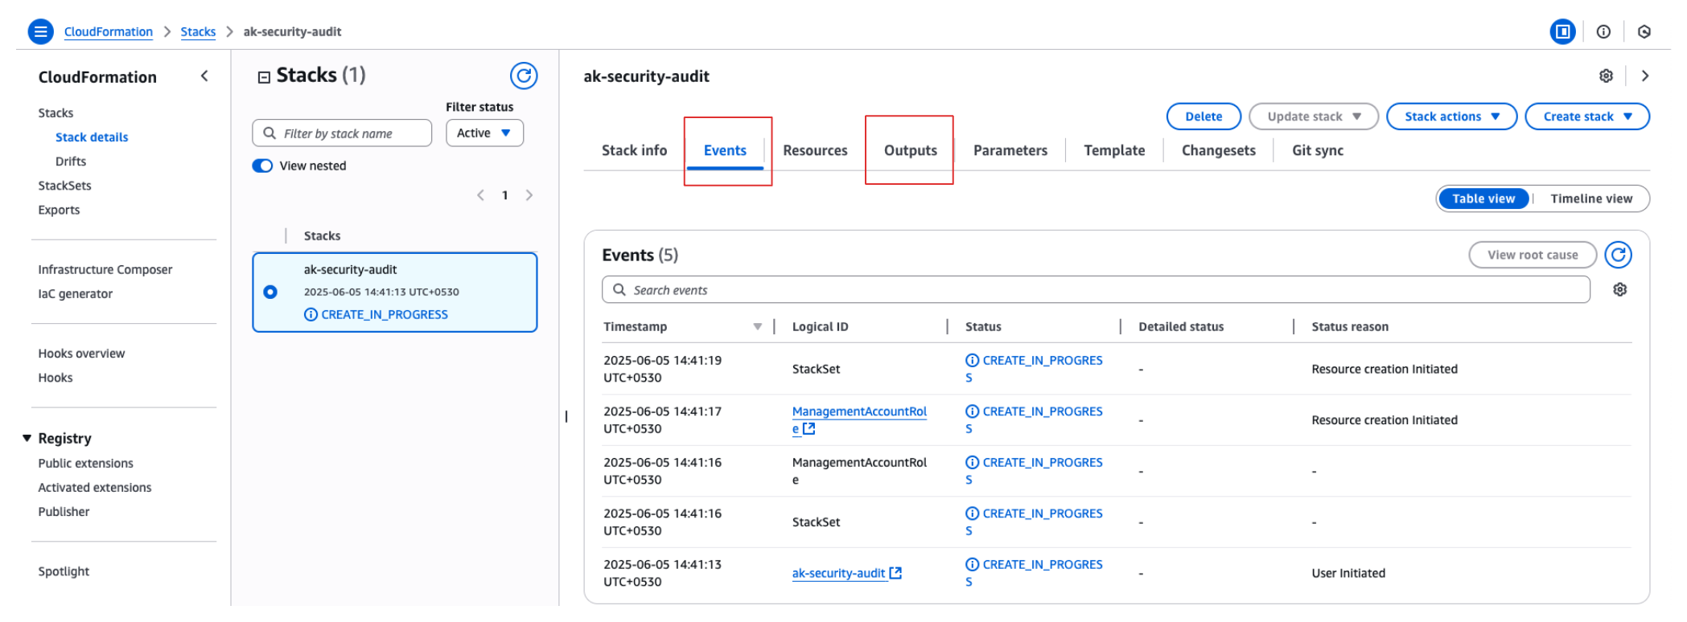Viewport: 1687px width, 622px height.
Task: Go to the Parameters tab
Action: [1010, 150]
